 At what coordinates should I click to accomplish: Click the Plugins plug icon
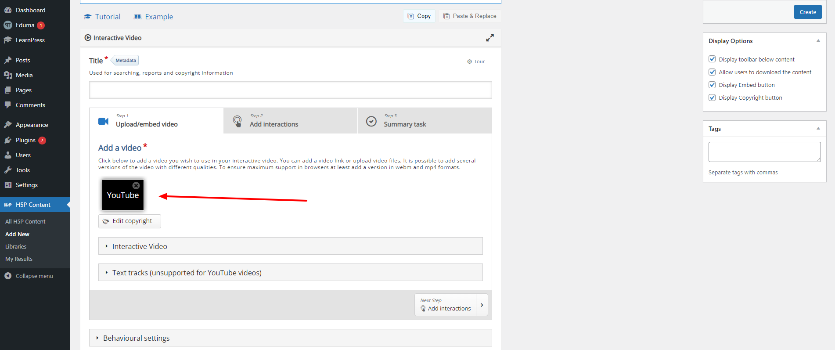8,140
